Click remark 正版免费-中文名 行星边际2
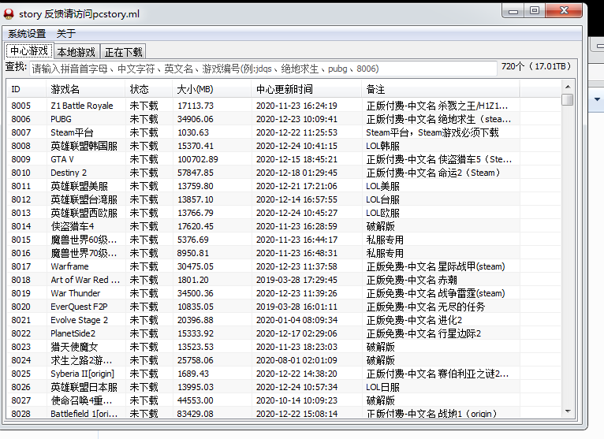The width and height of the screenshot is (604, 439). [423, 333]
